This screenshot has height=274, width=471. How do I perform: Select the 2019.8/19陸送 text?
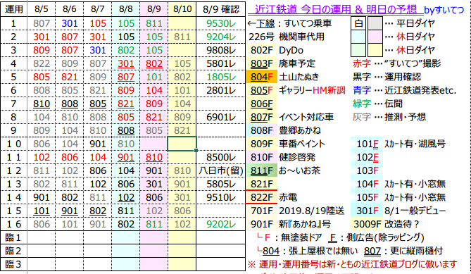pyautogui.click(x=311, y=211)
